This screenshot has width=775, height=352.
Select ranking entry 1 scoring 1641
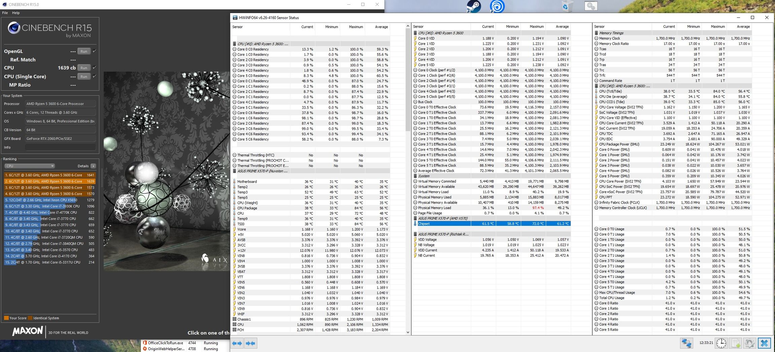[x=50, y=175]
